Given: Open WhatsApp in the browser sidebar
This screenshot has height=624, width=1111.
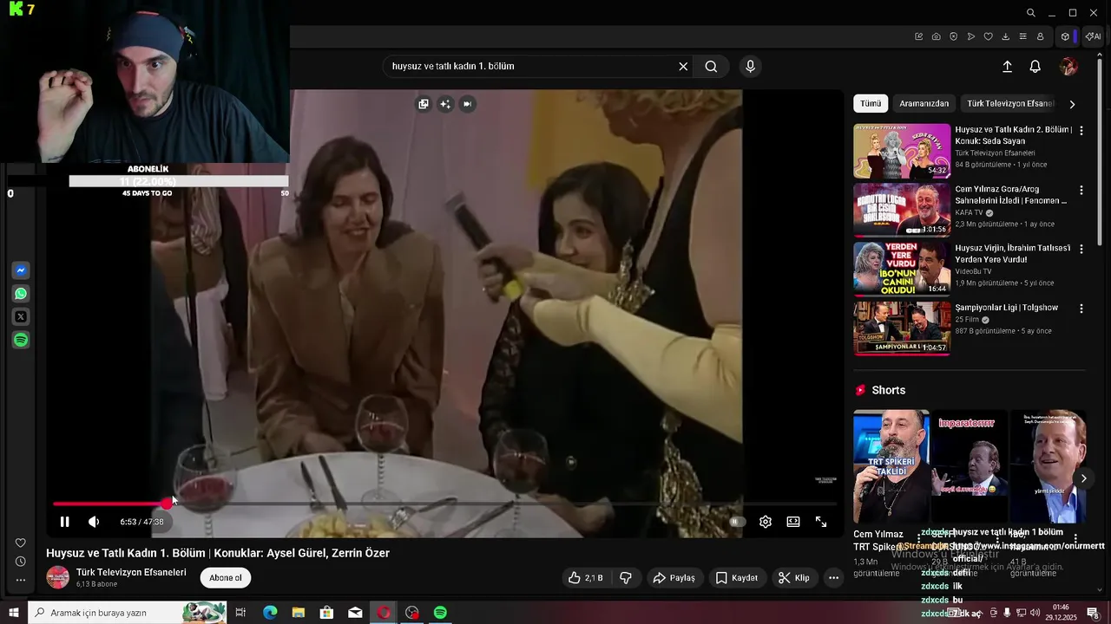Looking at the screenshot, I should [x=21, y=294].
